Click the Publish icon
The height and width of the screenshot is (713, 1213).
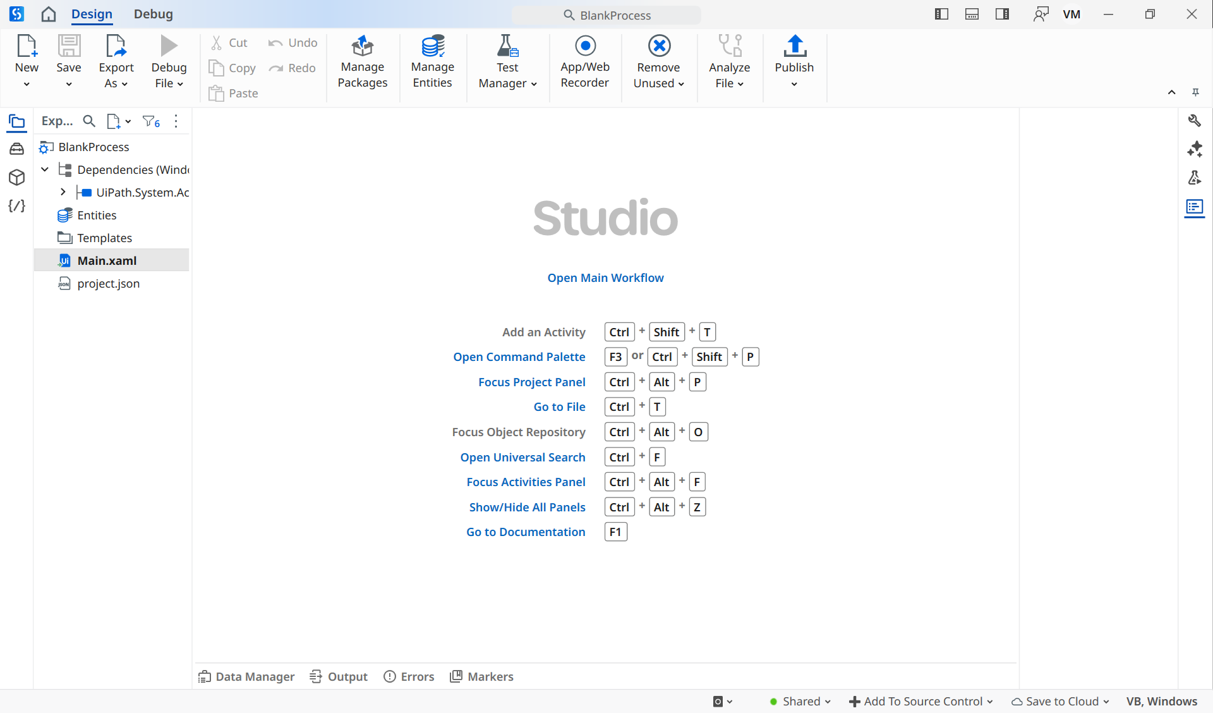point(794,46)
